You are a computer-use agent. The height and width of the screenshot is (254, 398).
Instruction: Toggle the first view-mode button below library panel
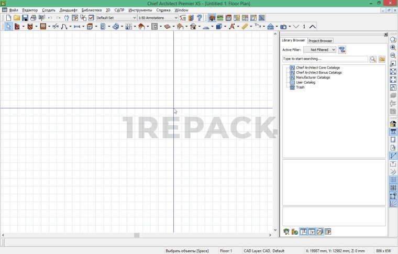pyautogui.click(x=303, y=231)
